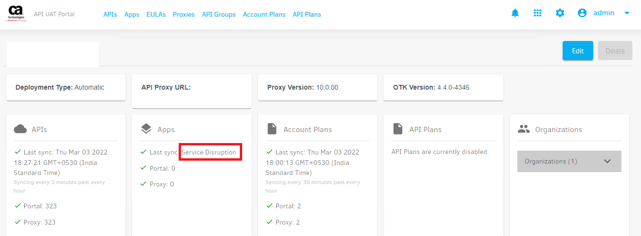The width and height of the screenshot is (641, 236).
Task: Open the APIs menu
Action: point(110,14)
